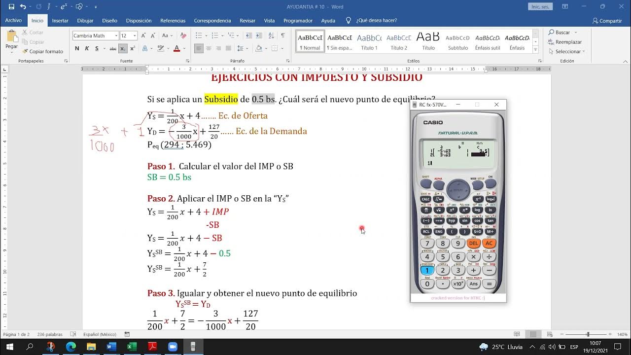The height and width of the screenshot is (355, 631).
Task: Decrease the font size with the shrink icon
Action: 152,35
